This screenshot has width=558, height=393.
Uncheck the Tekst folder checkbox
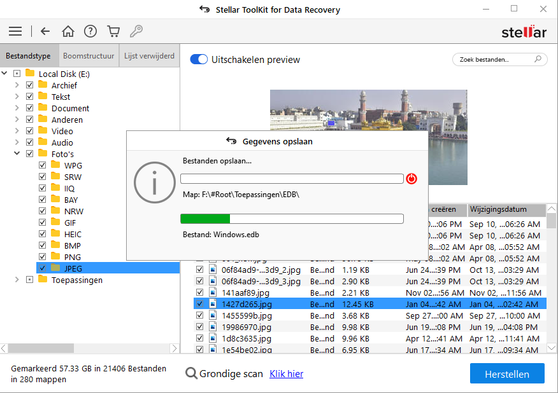pyautogui.click(x=29, y=96)
